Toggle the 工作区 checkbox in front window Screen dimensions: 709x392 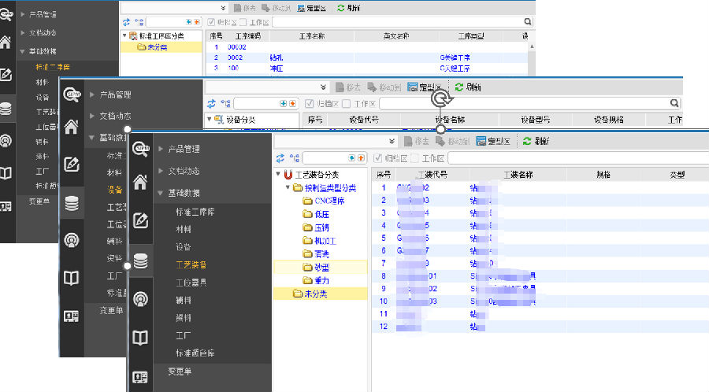(414, 158)
